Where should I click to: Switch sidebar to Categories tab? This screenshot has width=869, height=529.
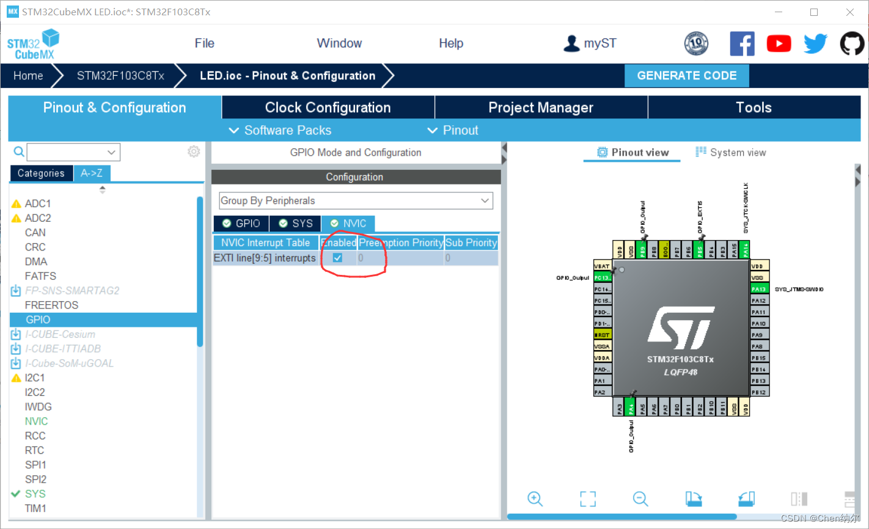point(41,173)
